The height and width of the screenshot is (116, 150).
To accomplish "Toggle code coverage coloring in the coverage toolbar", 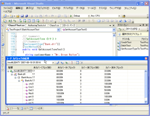I will click(72, 63).
